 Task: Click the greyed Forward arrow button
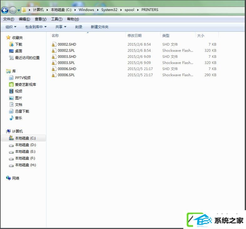pos(13,10)
